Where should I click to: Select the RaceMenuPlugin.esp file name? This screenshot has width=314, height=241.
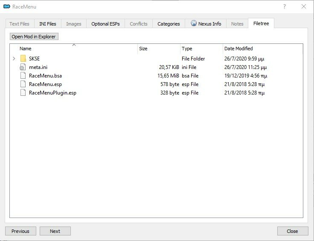coord(52,93)
